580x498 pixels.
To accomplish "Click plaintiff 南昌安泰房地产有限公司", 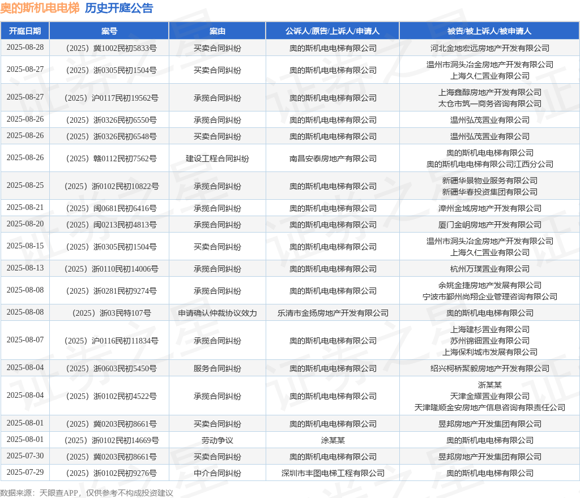I will coord(332,158).
